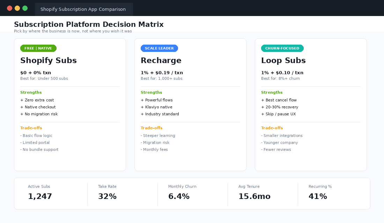The image size is (384, 223).
Task: Click 'Best for: 8%+ churn'
Action: tap(280, 78)
